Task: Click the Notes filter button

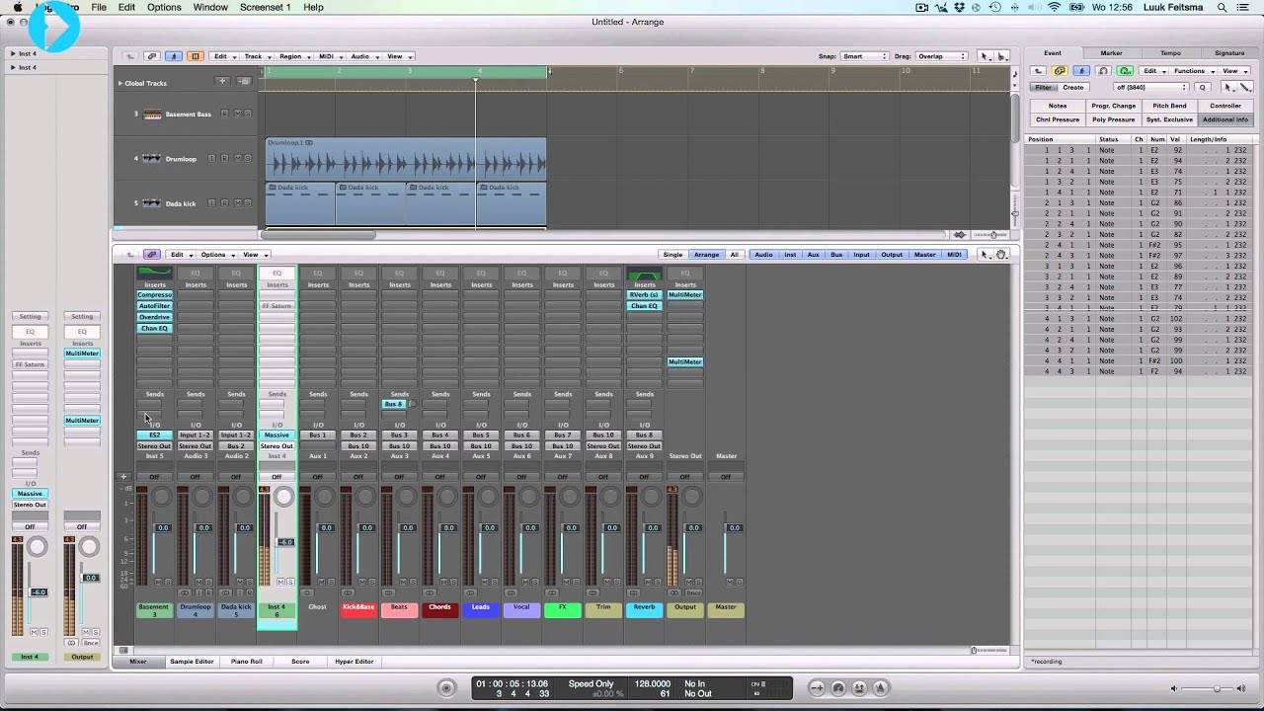Action: click(1058, 106)
